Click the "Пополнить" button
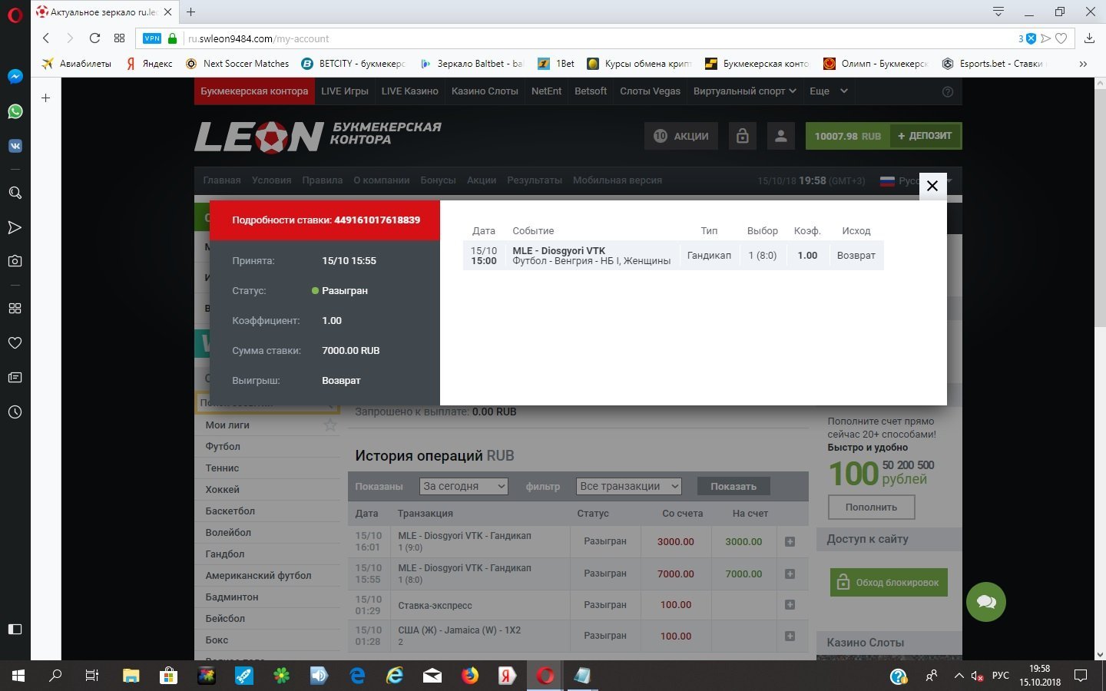Viewport: 1106px width, 691px height. click(871, 508)
